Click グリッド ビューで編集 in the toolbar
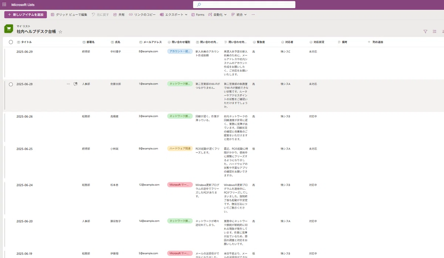 coord(69,15)
